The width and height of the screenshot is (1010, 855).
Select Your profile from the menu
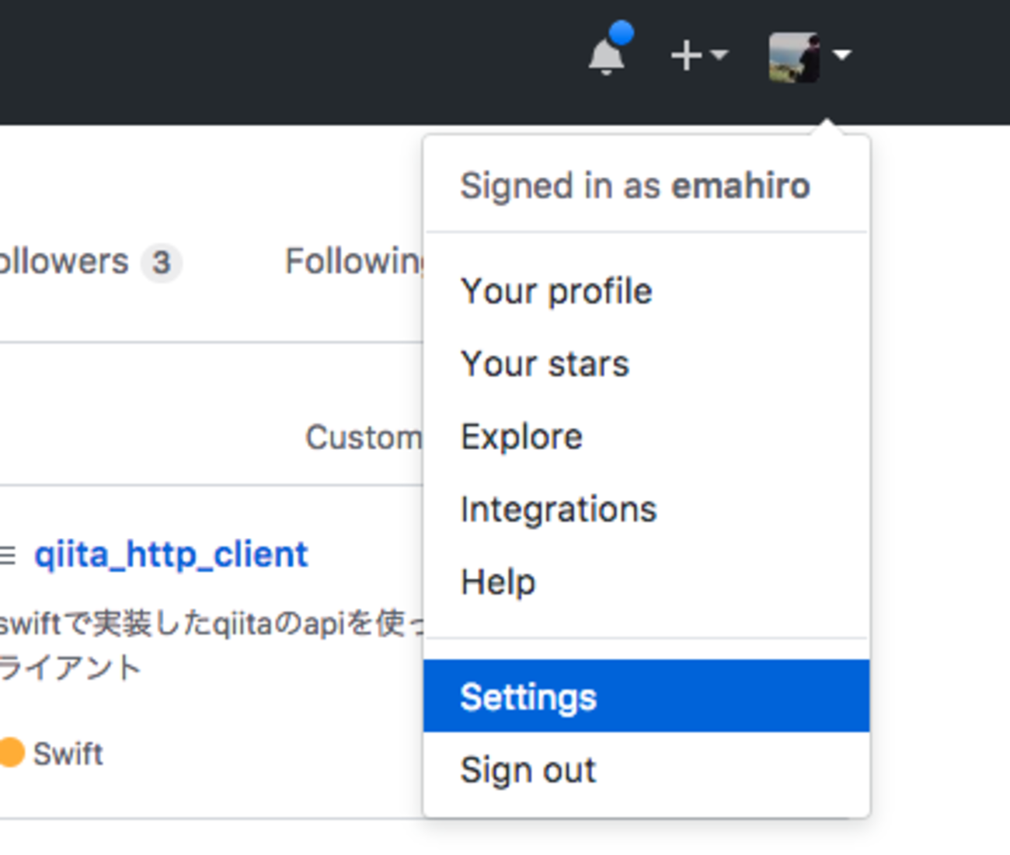pos(556,291)
